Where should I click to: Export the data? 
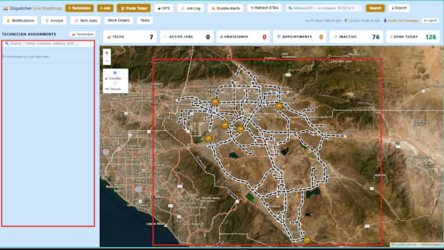(x=399, y=8)
